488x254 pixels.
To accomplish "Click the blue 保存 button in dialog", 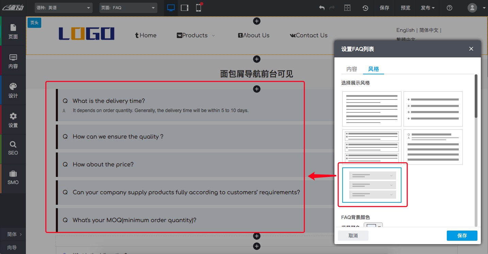I will (x=462, y=236).
